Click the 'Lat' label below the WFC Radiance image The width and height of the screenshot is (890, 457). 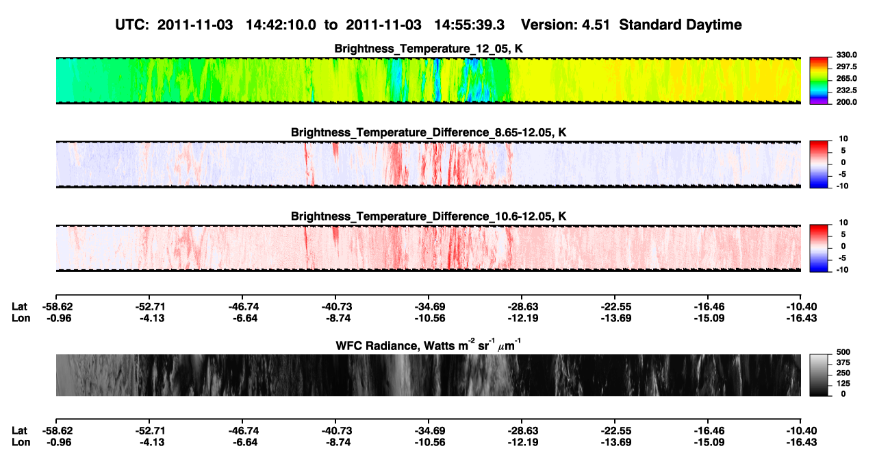[20, 431]
